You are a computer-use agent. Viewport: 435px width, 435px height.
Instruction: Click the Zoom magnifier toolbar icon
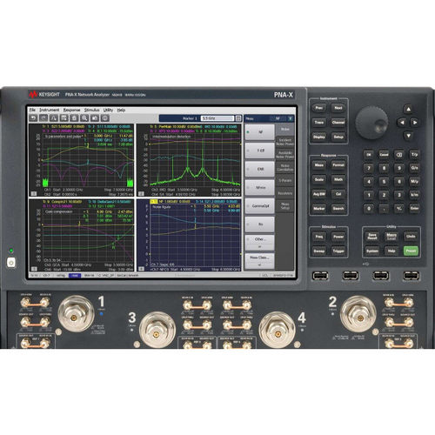(x=84, y=118)
